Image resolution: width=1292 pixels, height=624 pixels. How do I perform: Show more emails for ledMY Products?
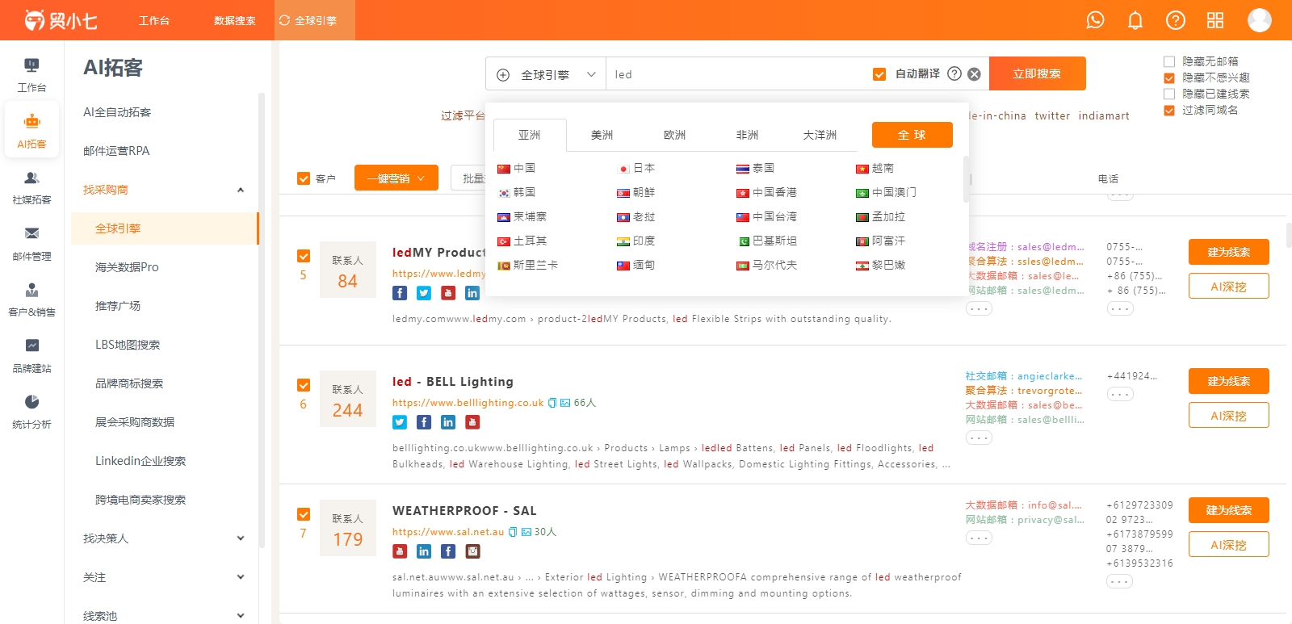click(979, 308)
